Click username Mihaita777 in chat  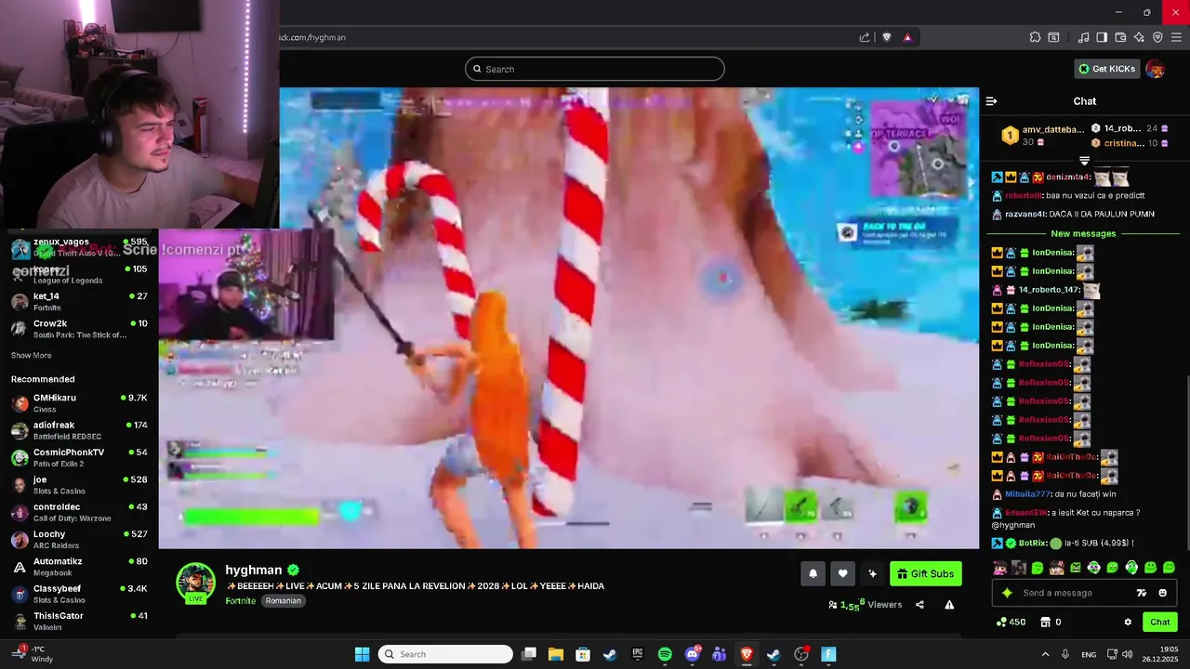1027,494
